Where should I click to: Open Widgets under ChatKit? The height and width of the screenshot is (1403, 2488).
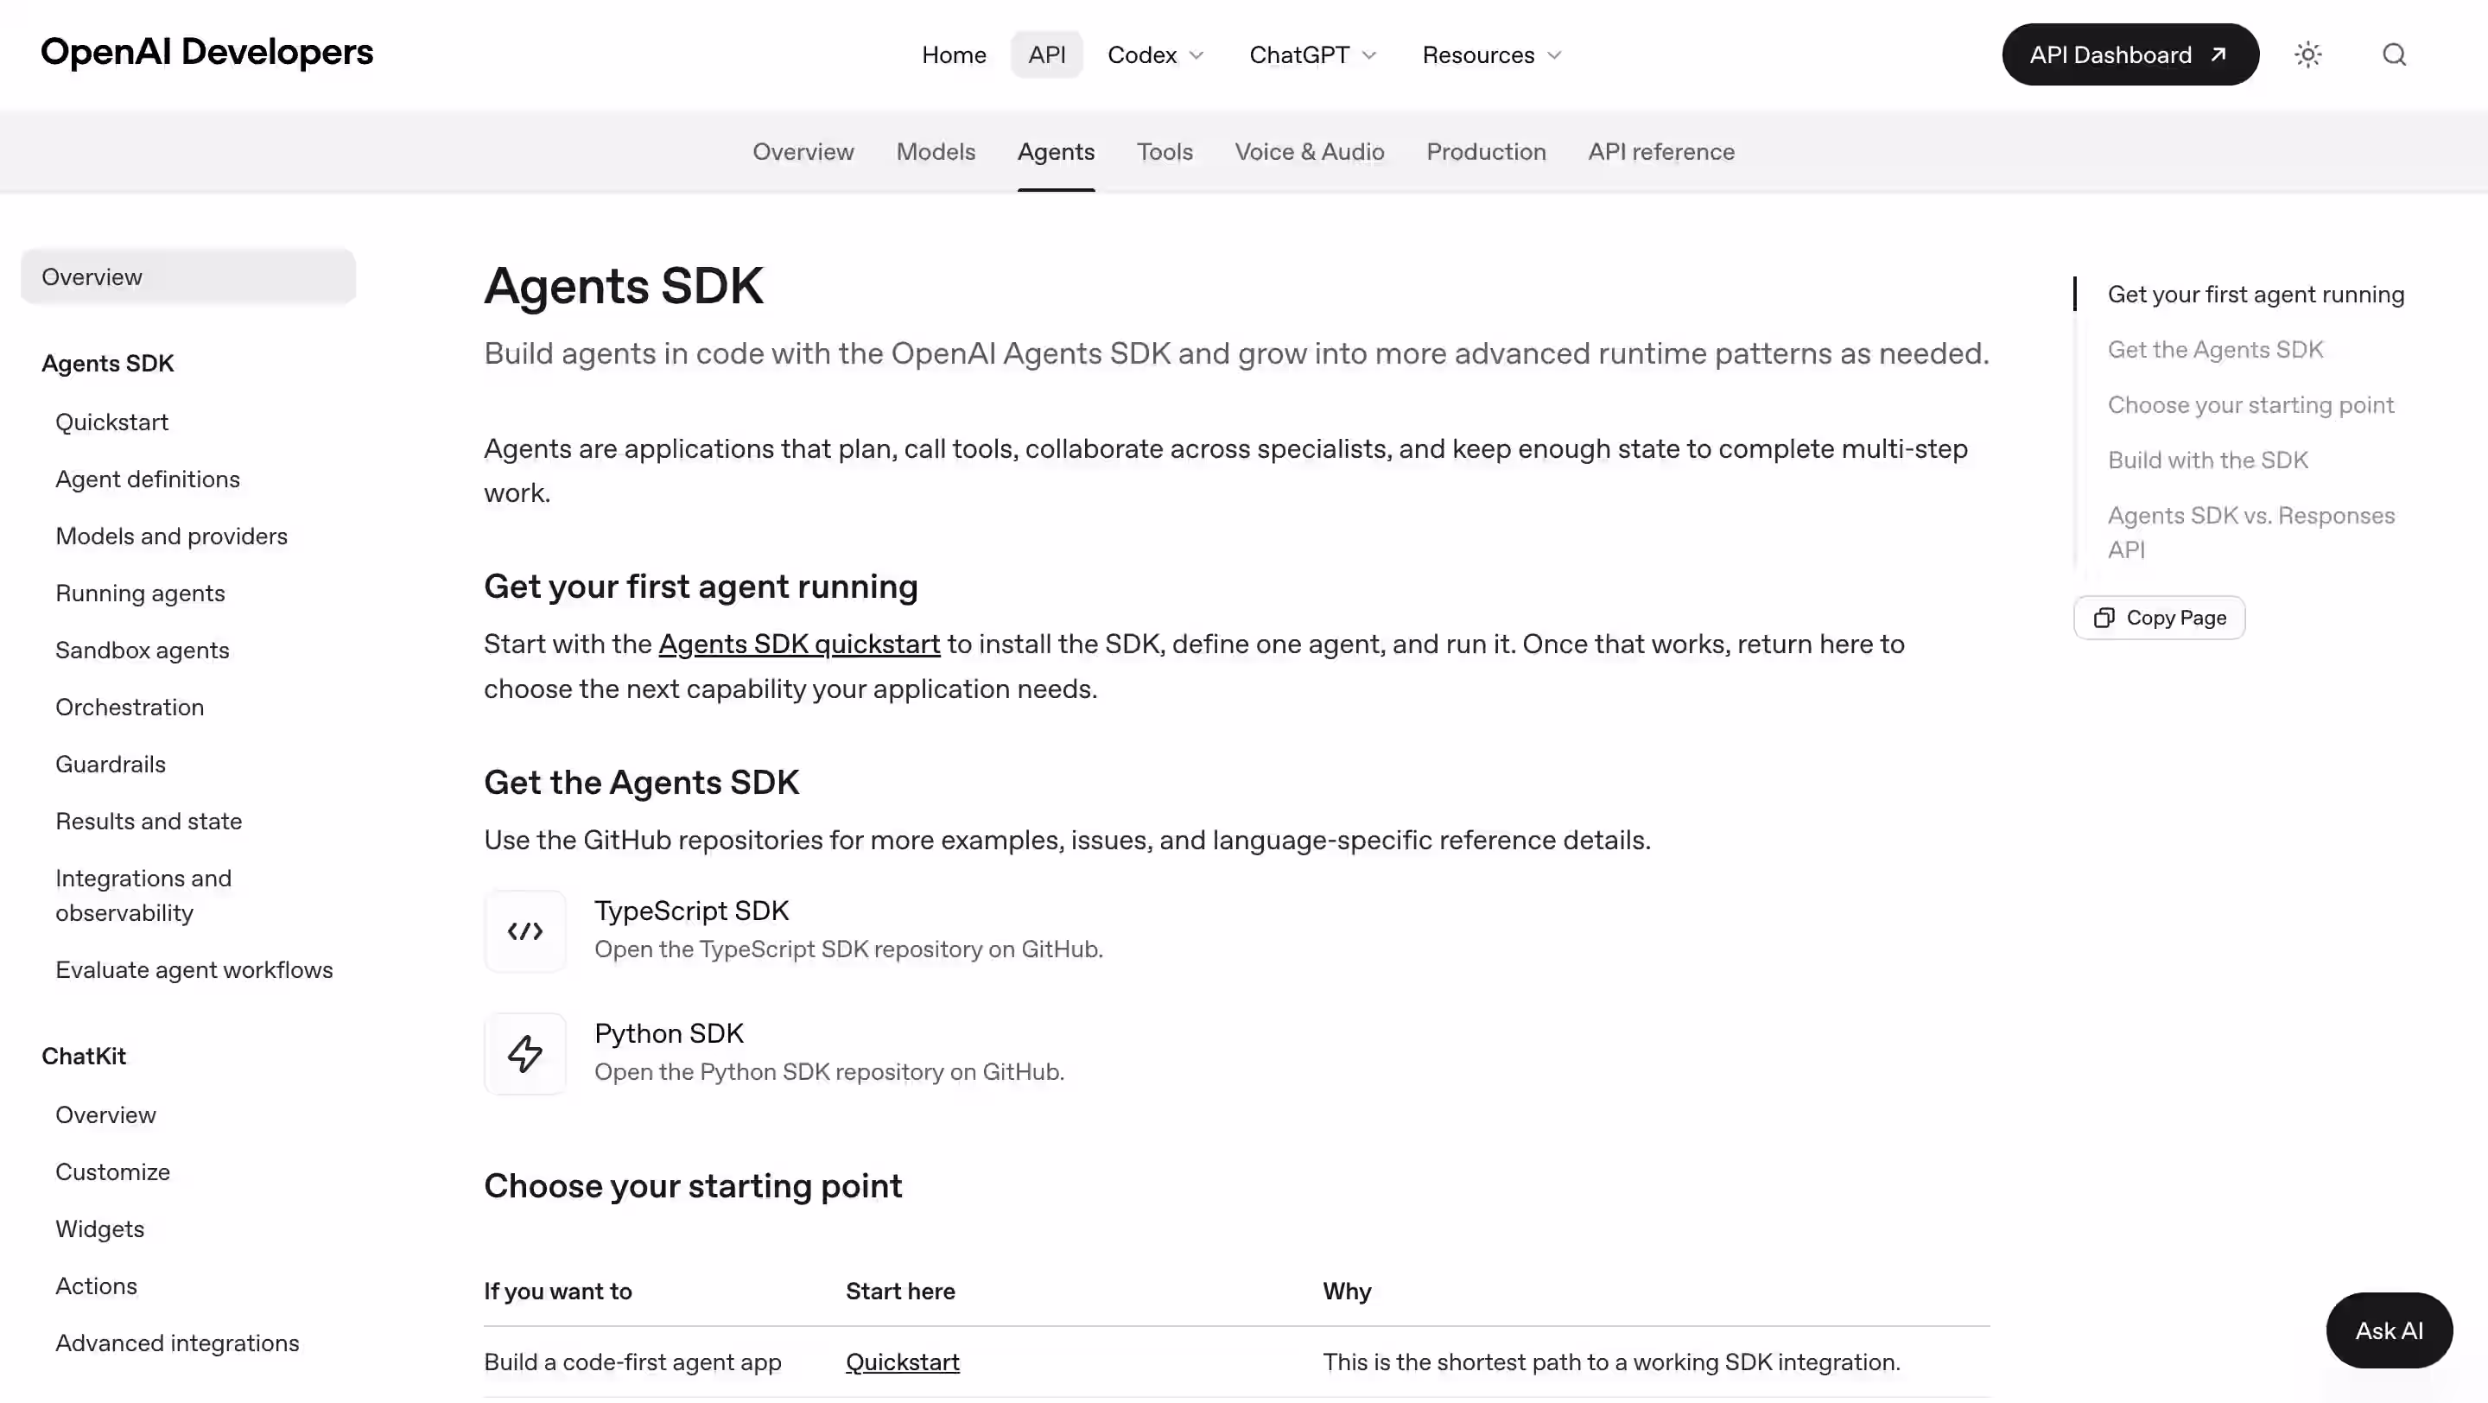[99, 1228]
